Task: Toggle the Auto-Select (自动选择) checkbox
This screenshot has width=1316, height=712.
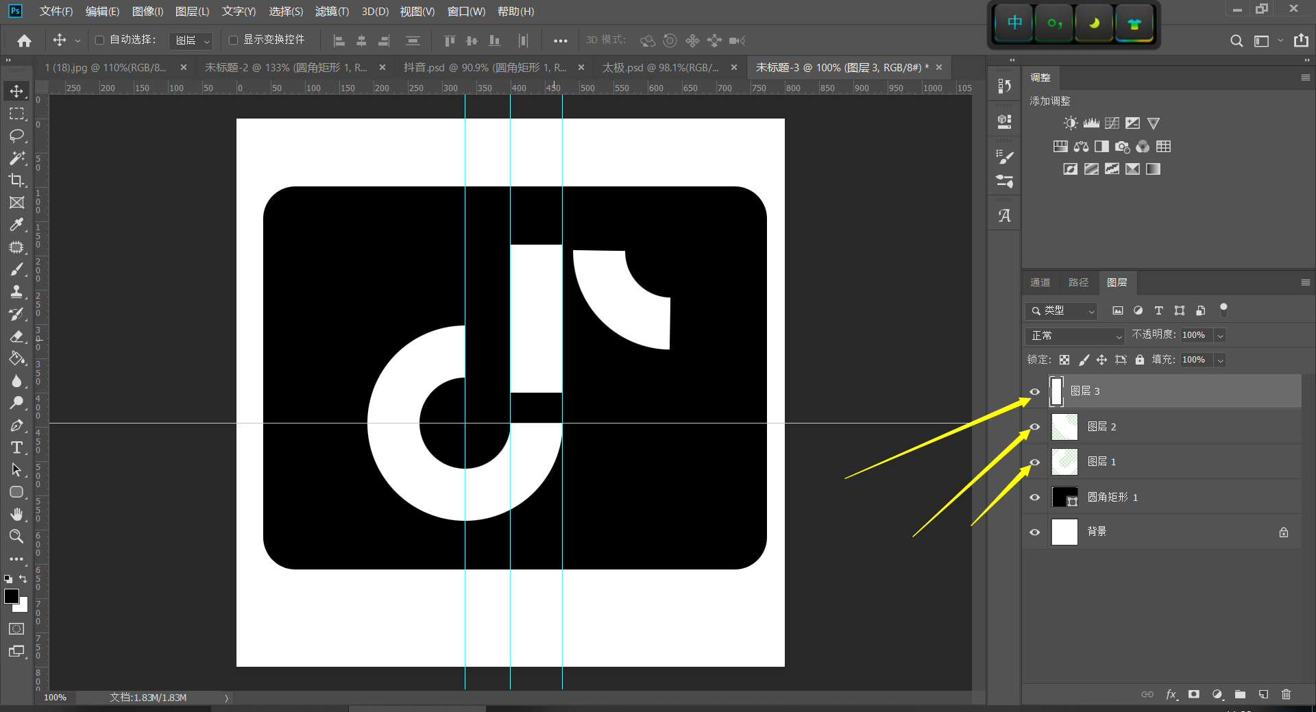Action: pos(99,40)
